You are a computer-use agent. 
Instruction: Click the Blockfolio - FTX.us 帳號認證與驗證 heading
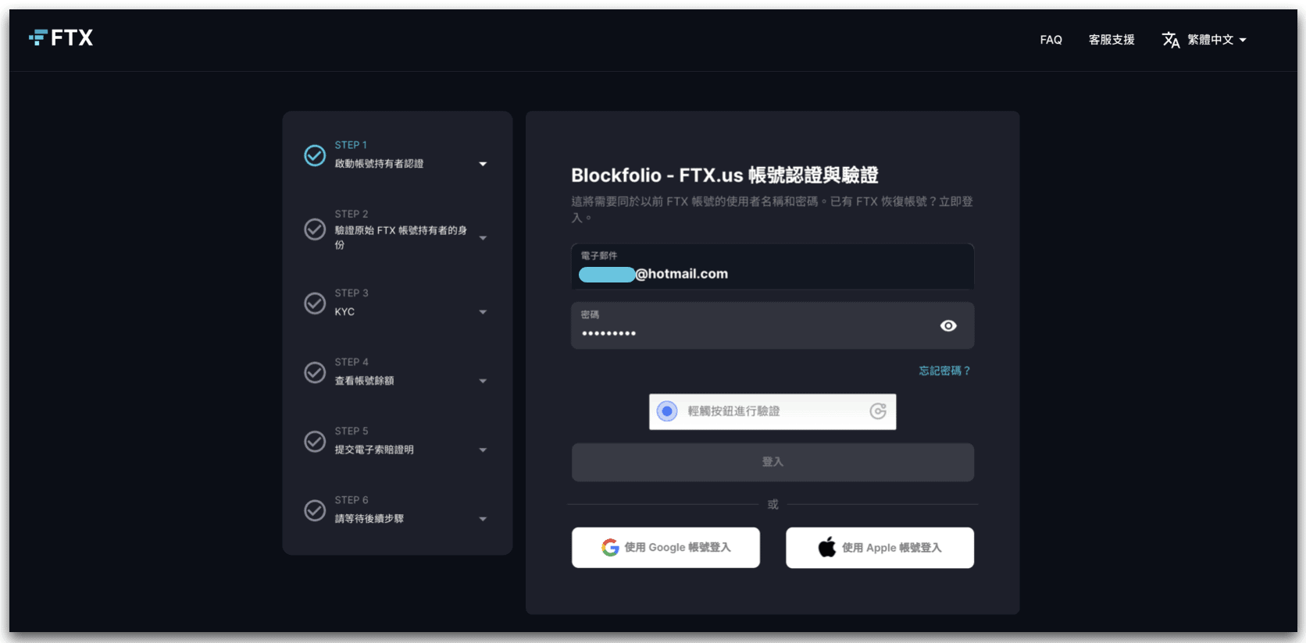[x=725, y=175]
